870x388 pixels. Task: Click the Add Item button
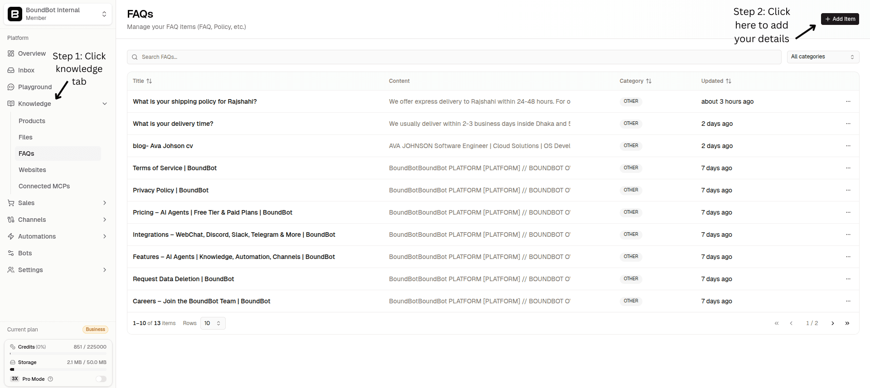(840, 19)
